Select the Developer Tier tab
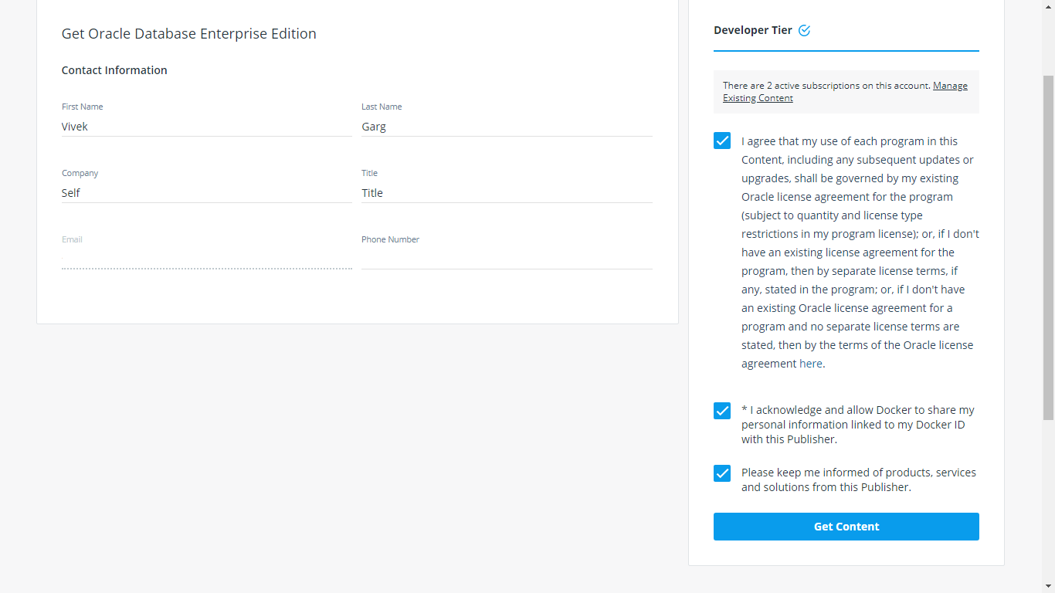Screen dimensions: 1055x593 (x=753, y=31)
